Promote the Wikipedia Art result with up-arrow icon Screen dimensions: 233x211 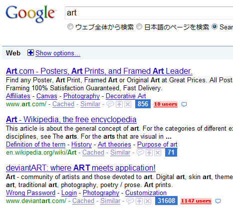pos(149,153)
